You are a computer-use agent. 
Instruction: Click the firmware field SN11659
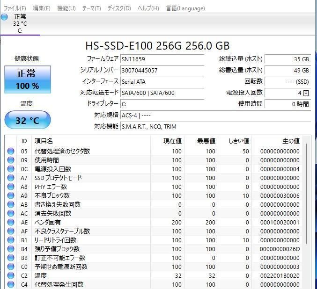(162, 59)
